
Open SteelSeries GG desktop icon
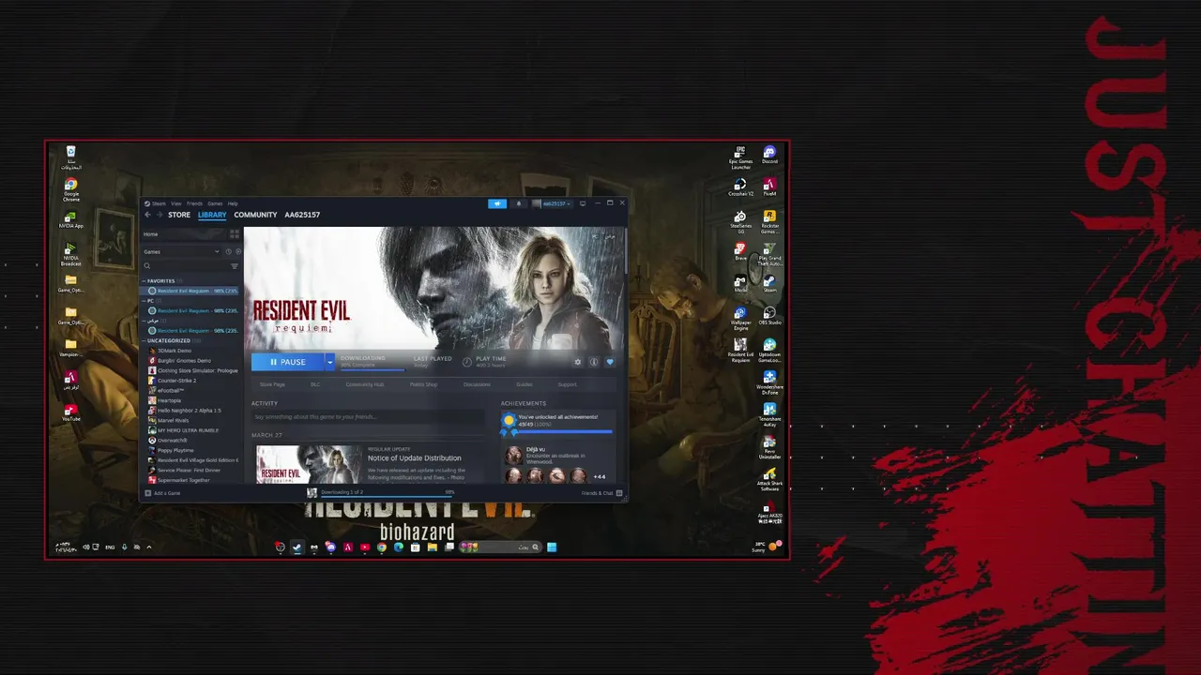tap(740, 221)
